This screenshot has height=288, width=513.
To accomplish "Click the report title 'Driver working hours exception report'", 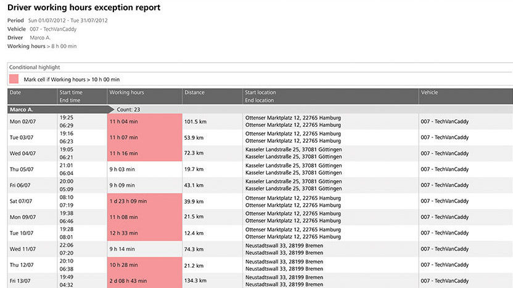I will 84,7.
